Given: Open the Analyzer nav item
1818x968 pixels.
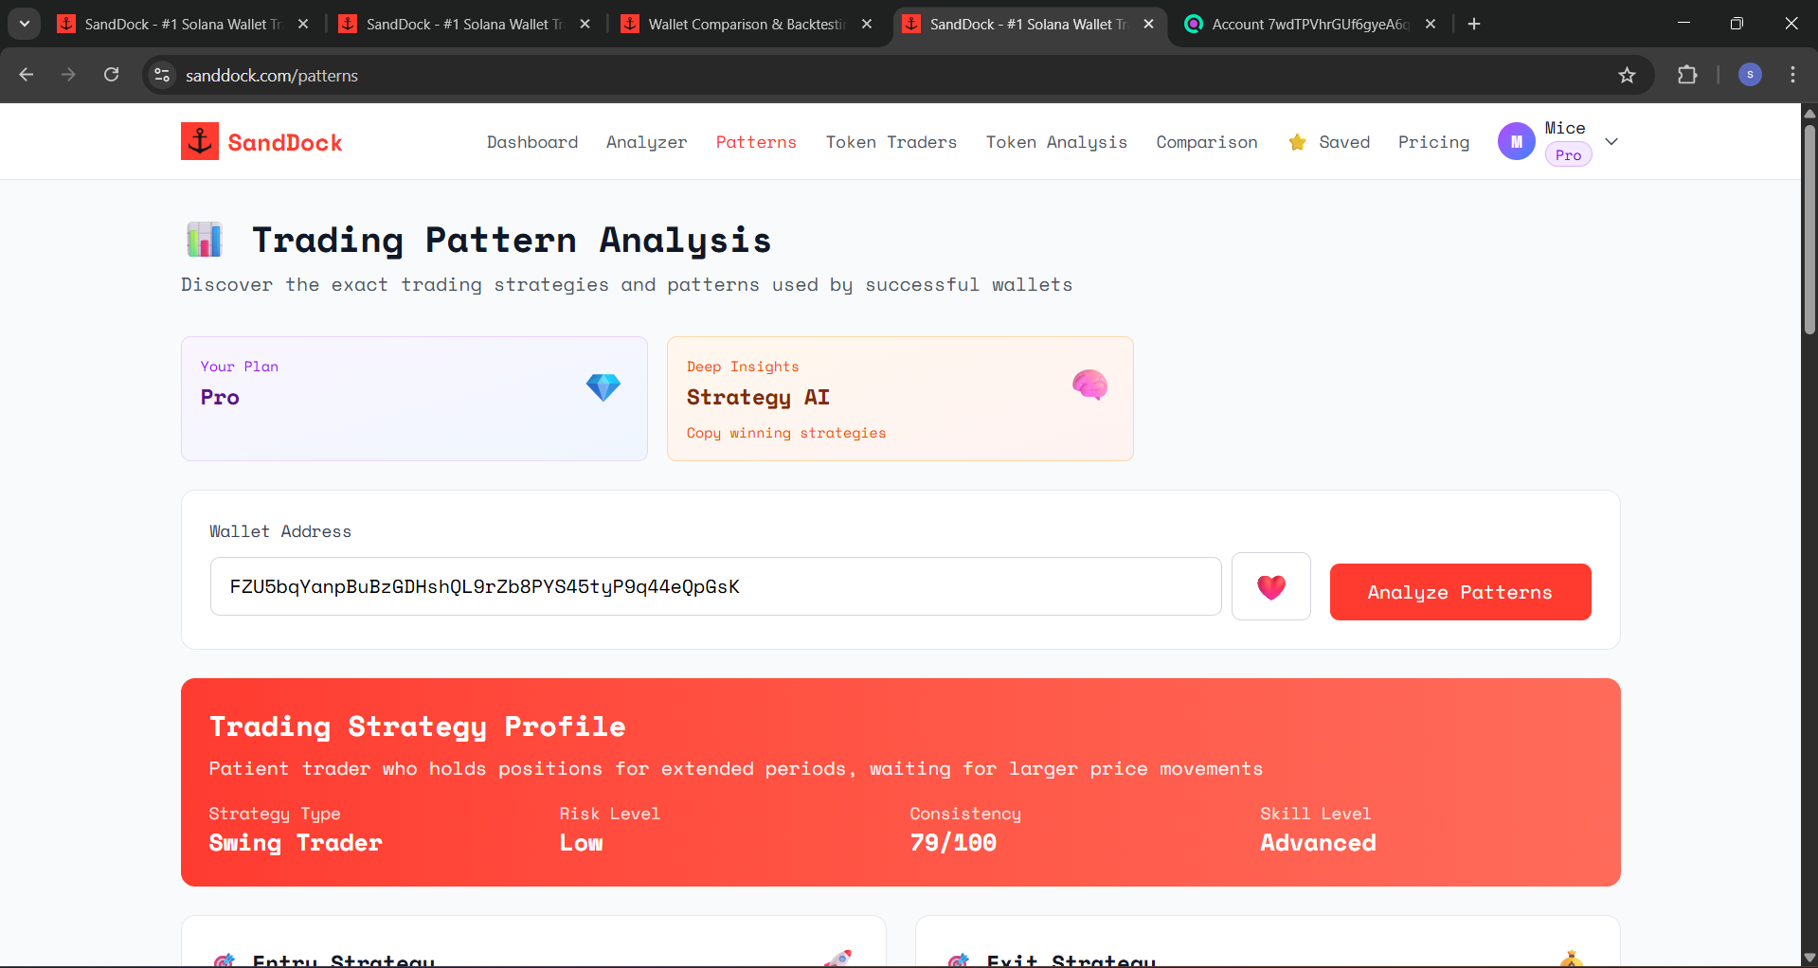Looking at the screenshot, I should click(x=646, y=142).
